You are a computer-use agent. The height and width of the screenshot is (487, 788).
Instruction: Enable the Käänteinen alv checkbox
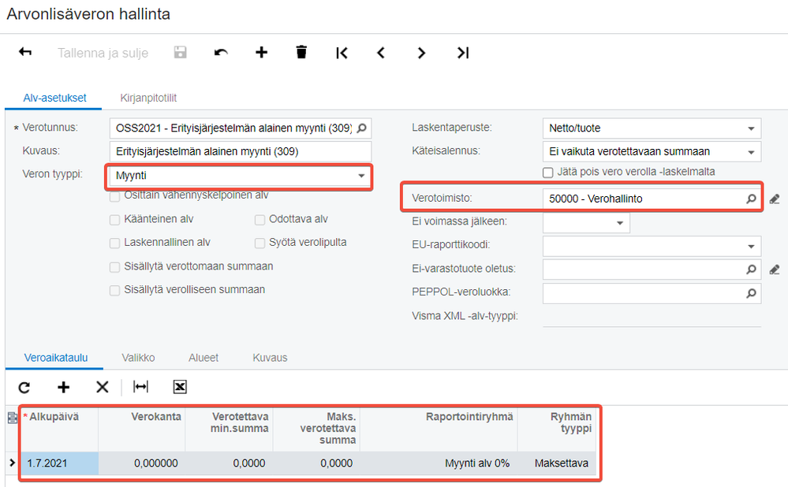point(115,219)
